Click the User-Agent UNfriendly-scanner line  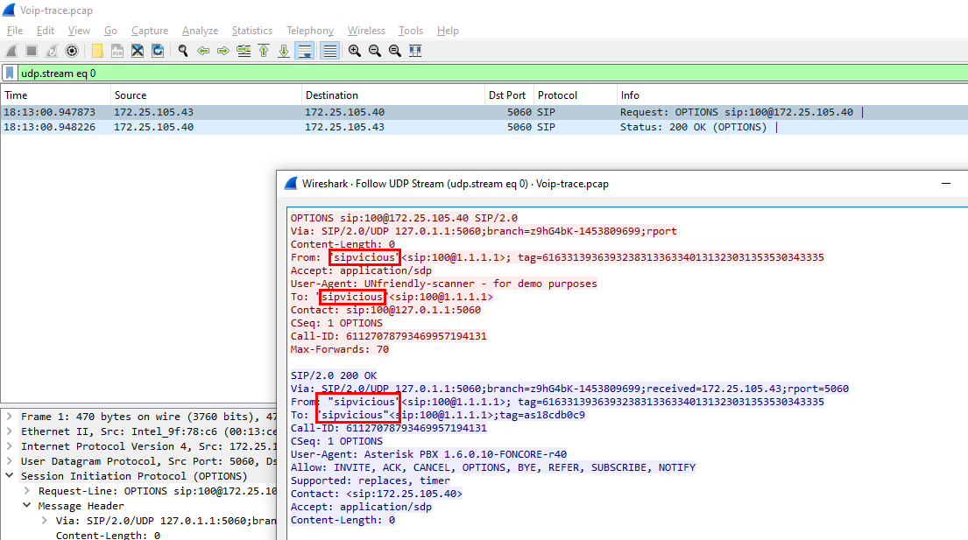(x=444, y=284)
